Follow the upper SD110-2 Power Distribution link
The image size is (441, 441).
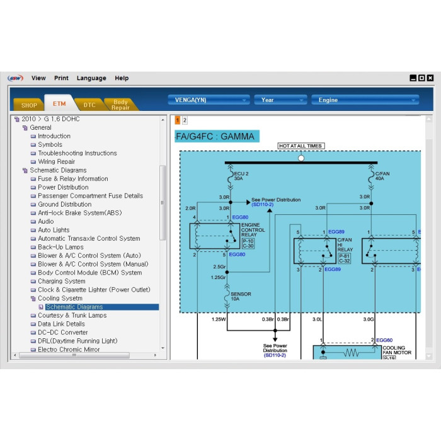coord(263,205)
